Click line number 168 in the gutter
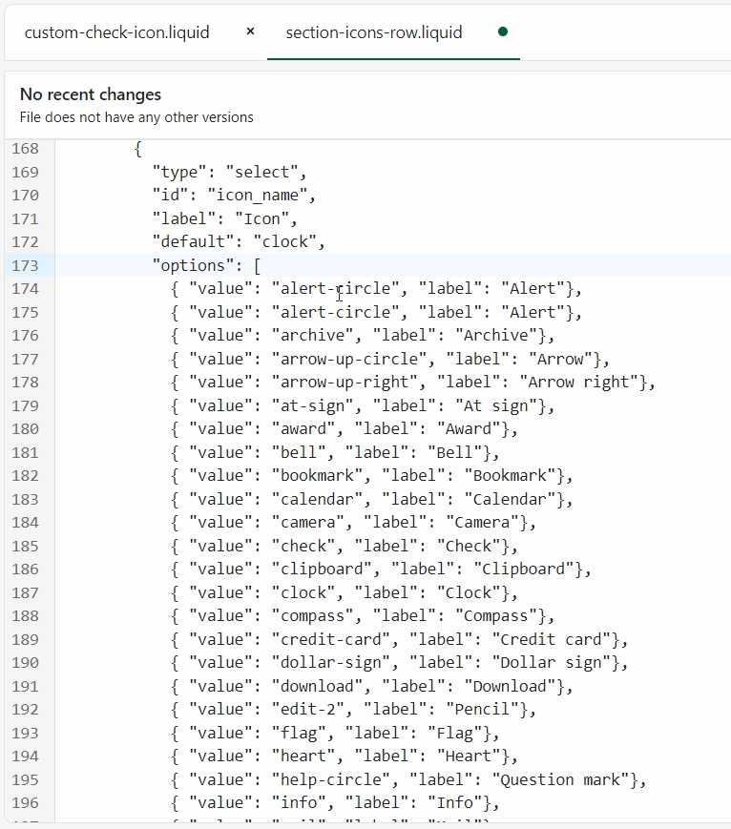 [x=26, y=149]
